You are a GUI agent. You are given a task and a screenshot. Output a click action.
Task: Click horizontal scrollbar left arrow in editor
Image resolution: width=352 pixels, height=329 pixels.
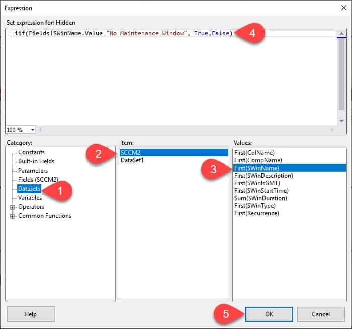pyautogui.click(x=40, y=130)
